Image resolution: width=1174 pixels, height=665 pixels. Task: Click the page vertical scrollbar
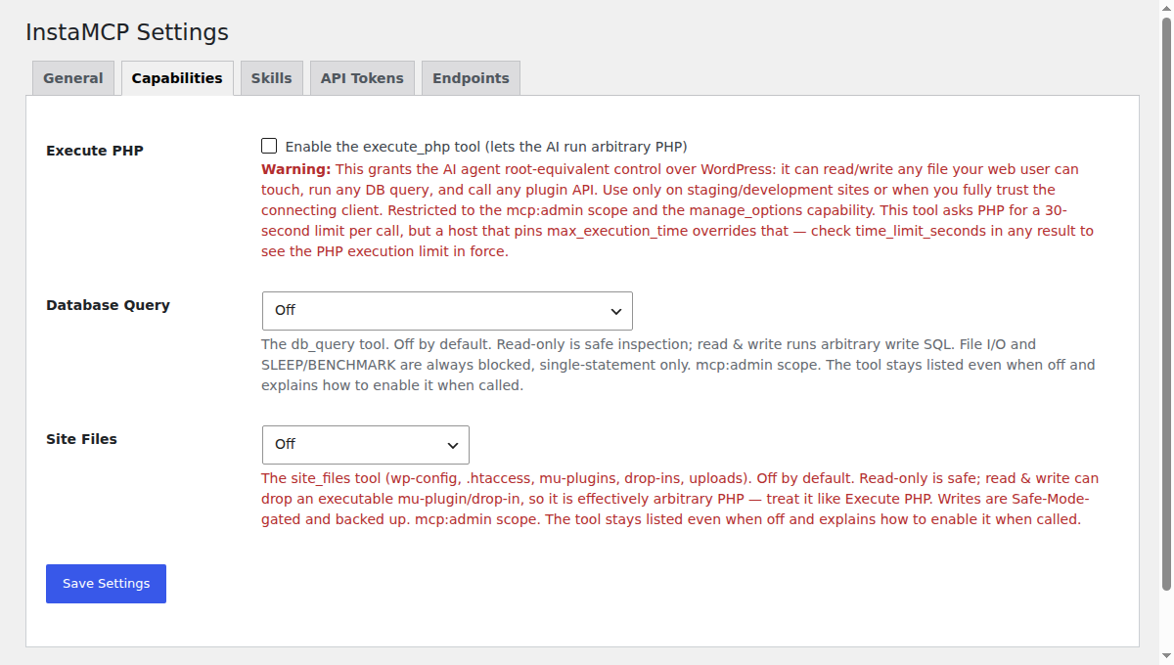[1166, 303]
